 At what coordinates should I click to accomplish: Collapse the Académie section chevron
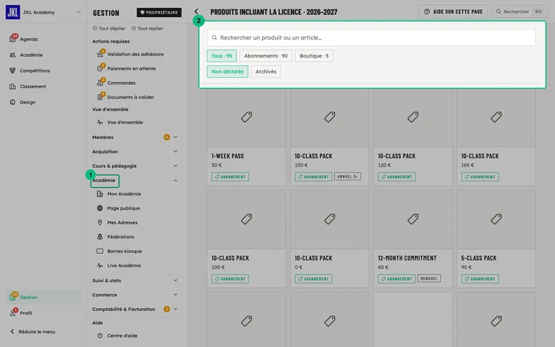tap(175, 180)
